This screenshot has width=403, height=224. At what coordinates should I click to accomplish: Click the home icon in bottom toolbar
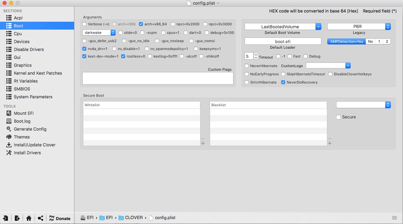pos(29,218)
